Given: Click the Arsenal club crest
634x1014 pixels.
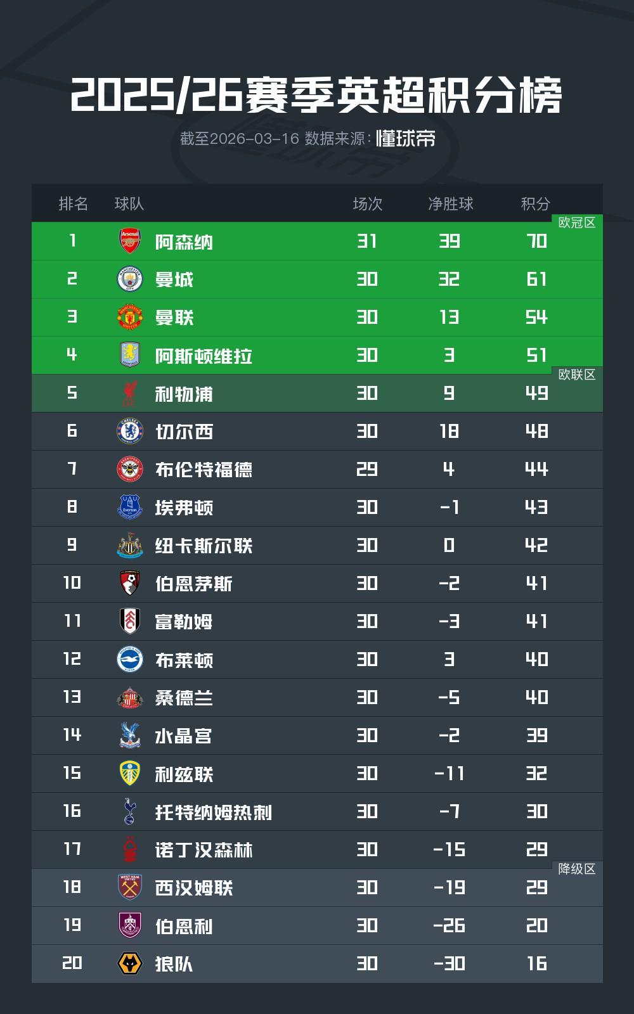Looking at the screenshot, I should 130,241.
